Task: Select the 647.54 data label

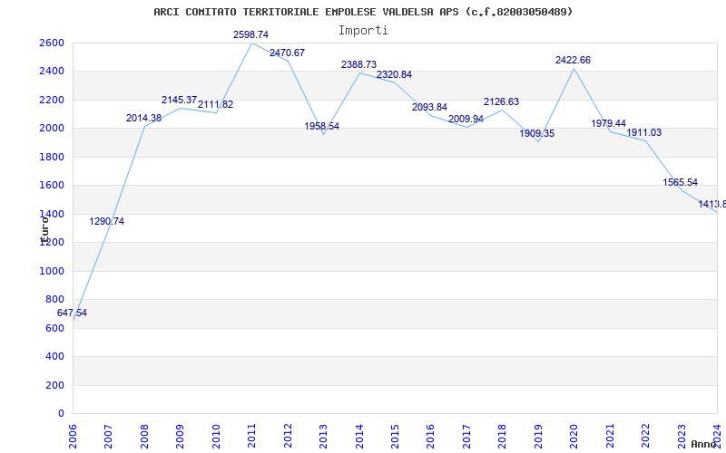Action: (72, 313)
